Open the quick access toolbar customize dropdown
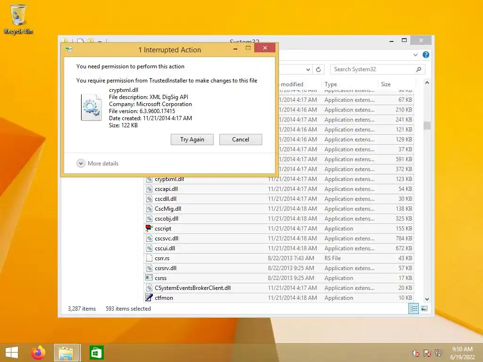The width and height of the screenshot is (483, 362). [100, 41]
